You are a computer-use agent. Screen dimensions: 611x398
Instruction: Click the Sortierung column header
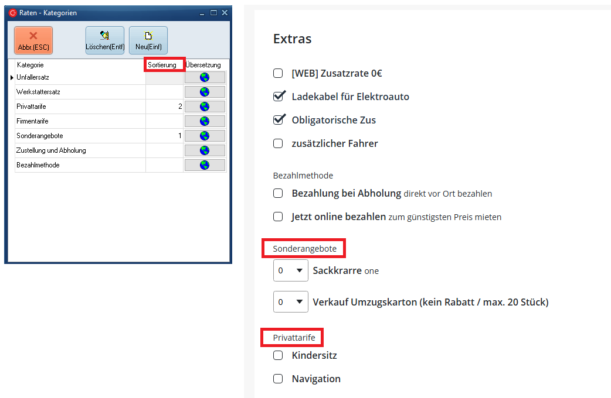point(162,65)
